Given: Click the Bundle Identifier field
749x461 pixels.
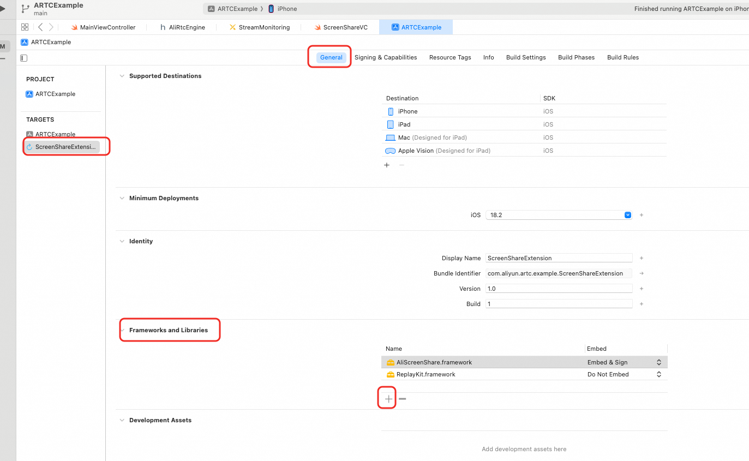Looking at the screenshot, I should tap(559, 273).
